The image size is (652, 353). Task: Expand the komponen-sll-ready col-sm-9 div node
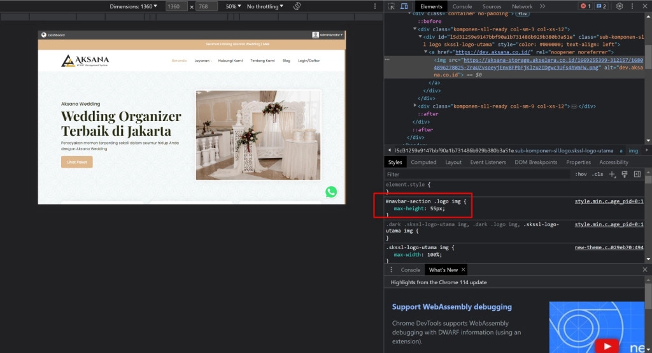pos(415,106)
